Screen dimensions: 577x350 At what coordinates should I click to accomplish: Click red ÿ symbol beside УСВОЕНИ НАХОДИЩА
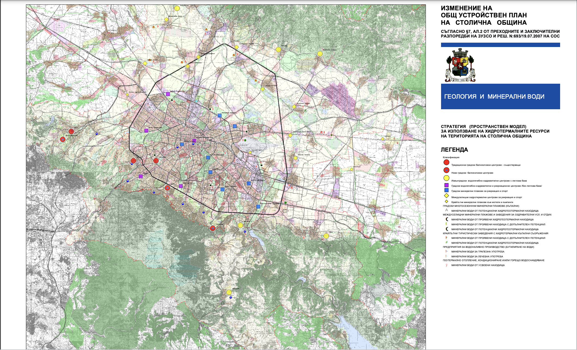(447, 265)
